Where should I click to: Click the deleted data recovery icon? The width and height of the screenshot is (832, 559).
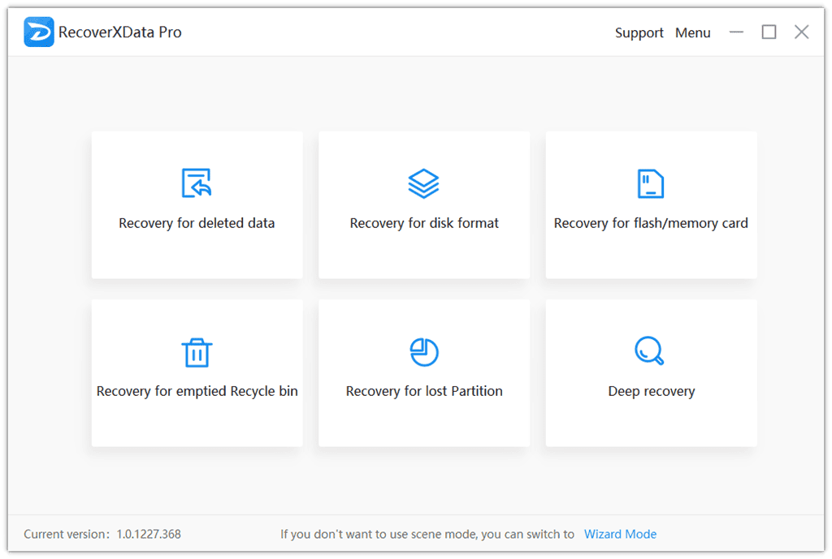(x=197, y=183)
